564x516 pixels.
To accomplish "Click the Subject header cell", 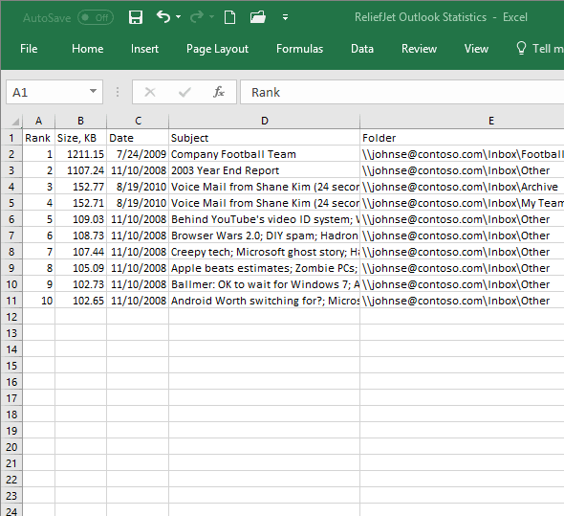I will pos(265,138).
